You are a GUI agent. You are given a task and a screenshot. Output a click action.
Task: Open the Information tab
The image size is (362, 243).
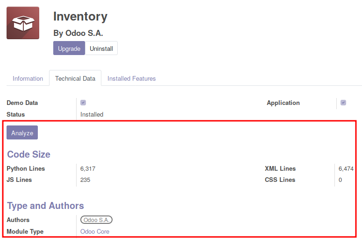[x=28, y=78]
